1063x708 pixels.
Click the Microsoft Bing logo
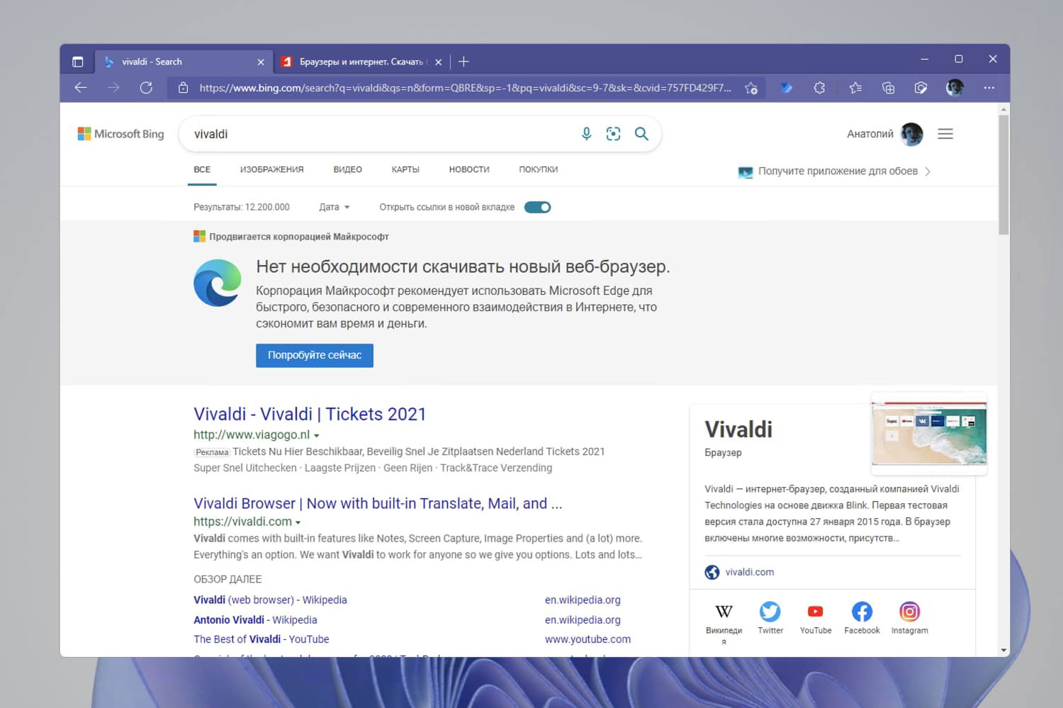120,134
